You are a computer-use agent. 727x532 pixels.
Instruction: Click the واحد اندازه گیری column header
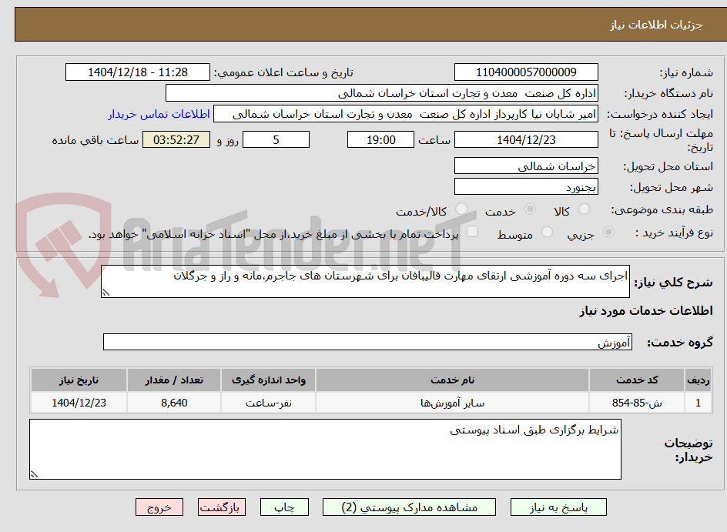coord(269,380)
